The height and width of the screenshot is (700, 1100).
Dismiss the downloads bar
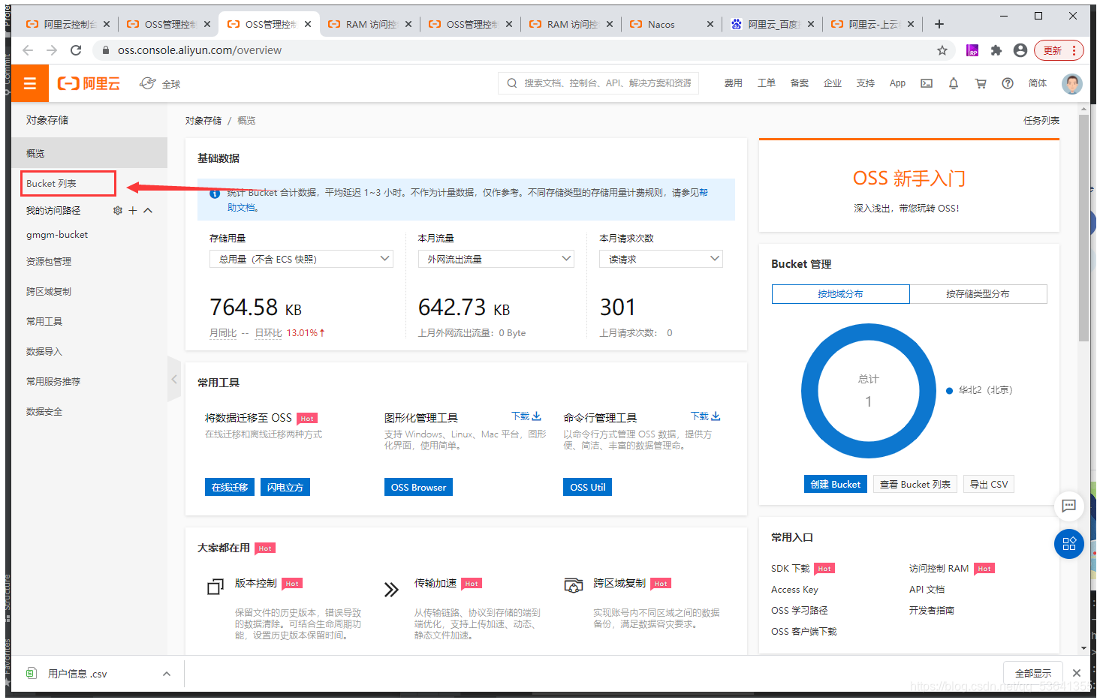(x=1077, y=673)
